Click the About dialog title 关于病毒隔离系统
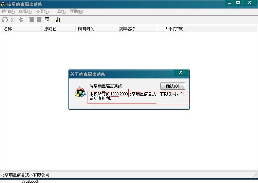This screenshot has height=183, width=258. click(88, 74)
